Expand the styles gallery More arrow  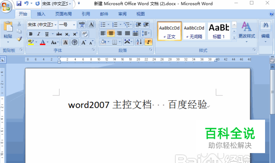(x=234, y=38)
